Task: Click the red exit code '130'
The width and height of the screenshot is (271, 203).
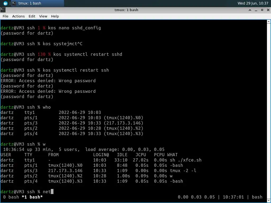Action: (x=42, y=54)
